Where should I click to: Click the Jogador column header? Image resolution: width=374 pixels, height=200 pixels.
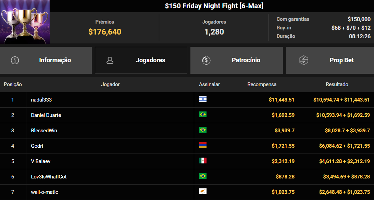coord(110,84)
